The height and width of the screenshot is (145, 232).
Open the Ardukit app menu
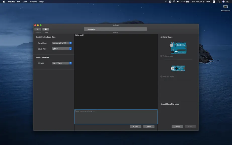tap(11, 2)
